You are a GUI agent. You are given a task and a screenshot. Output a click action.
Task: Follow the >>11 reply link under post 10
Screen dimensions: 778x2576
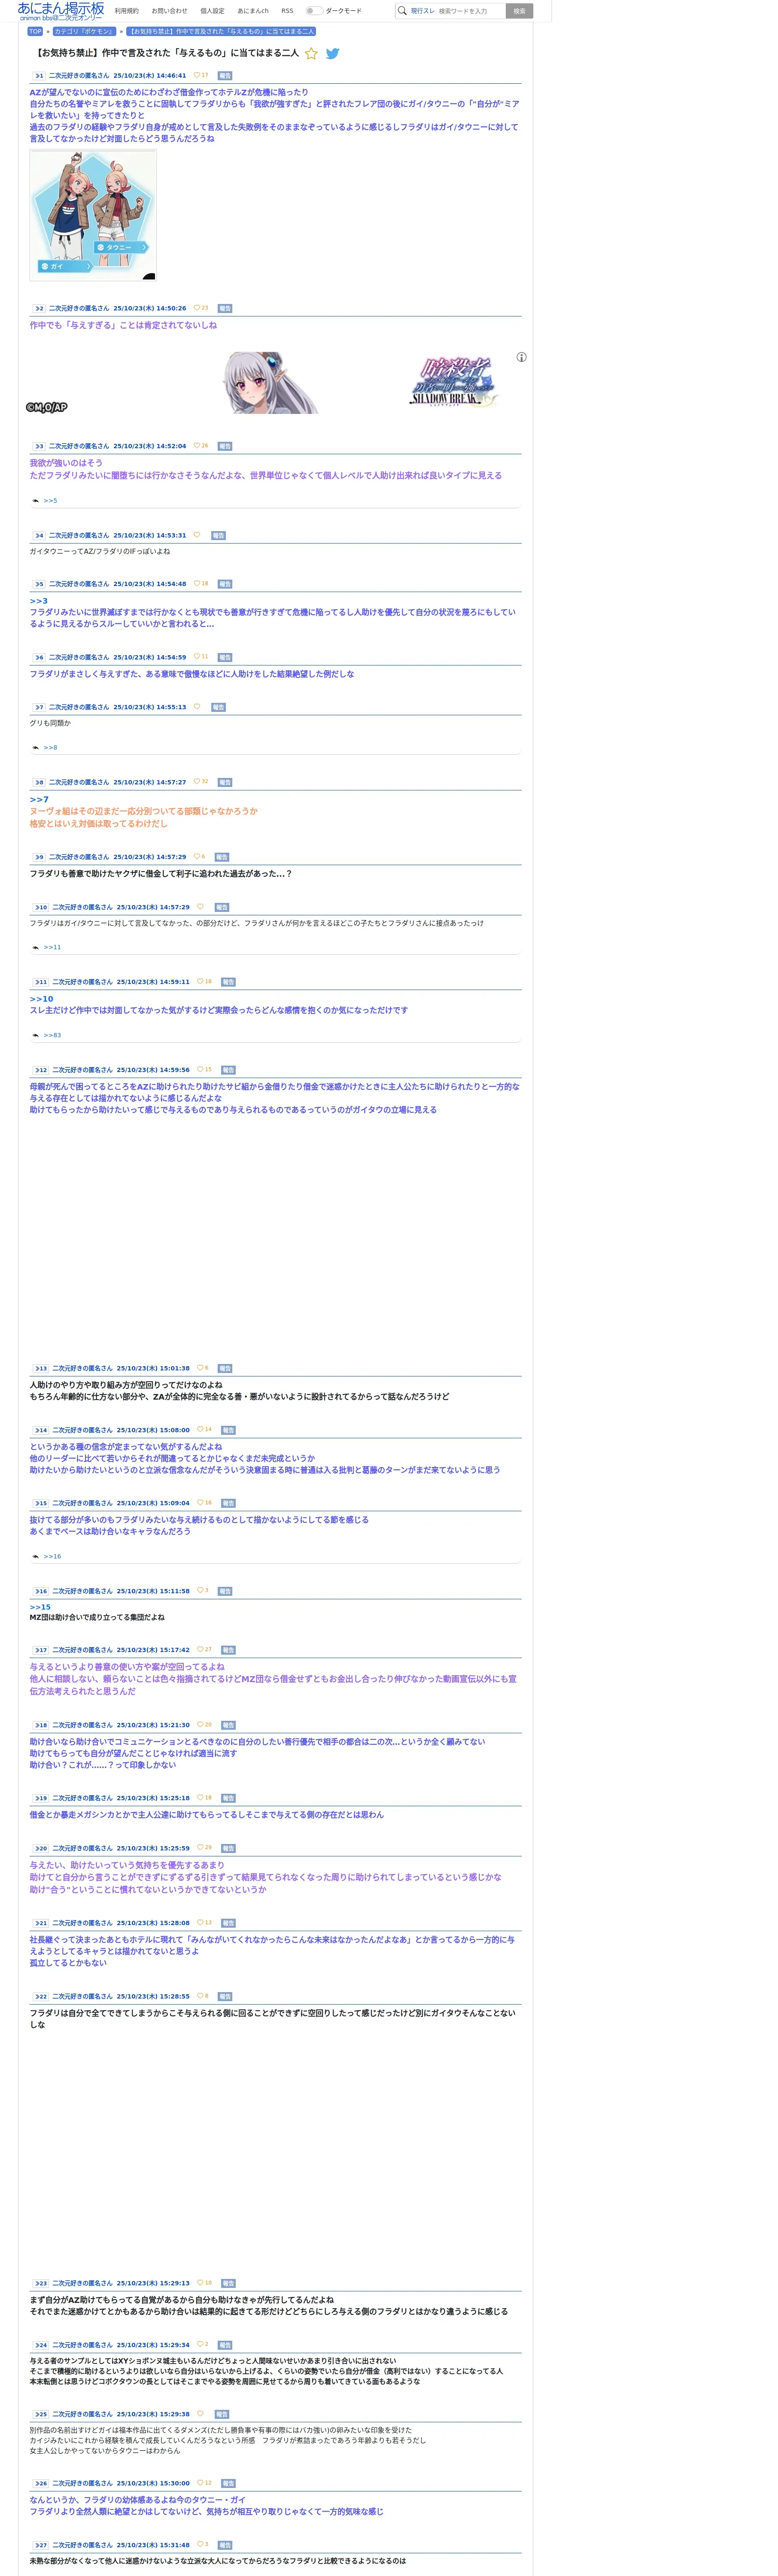pyautogui.click(x=53, y=948)
